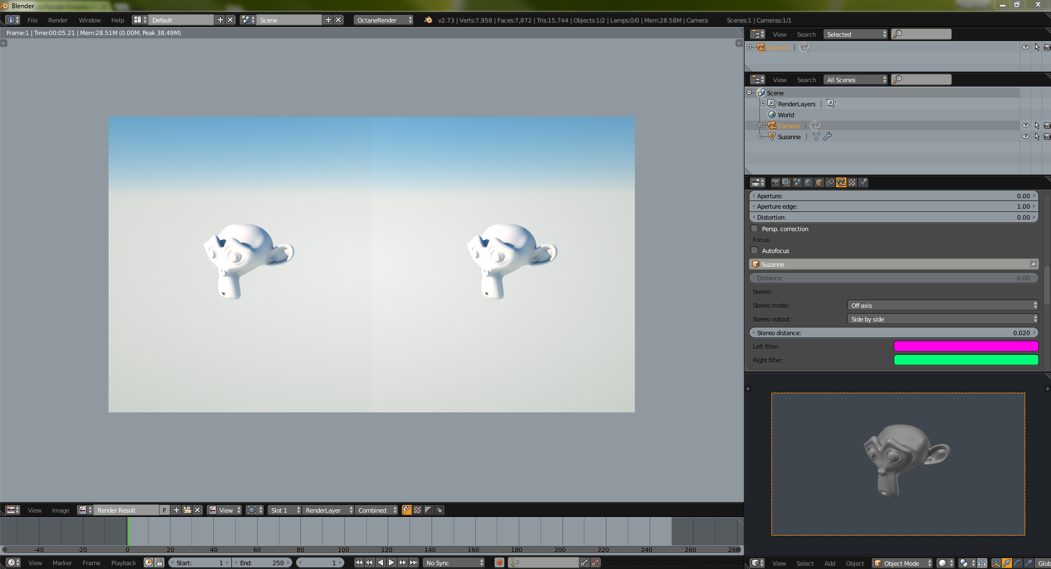
Task: Open image file via folder icon
Action: tap(187, 510)
